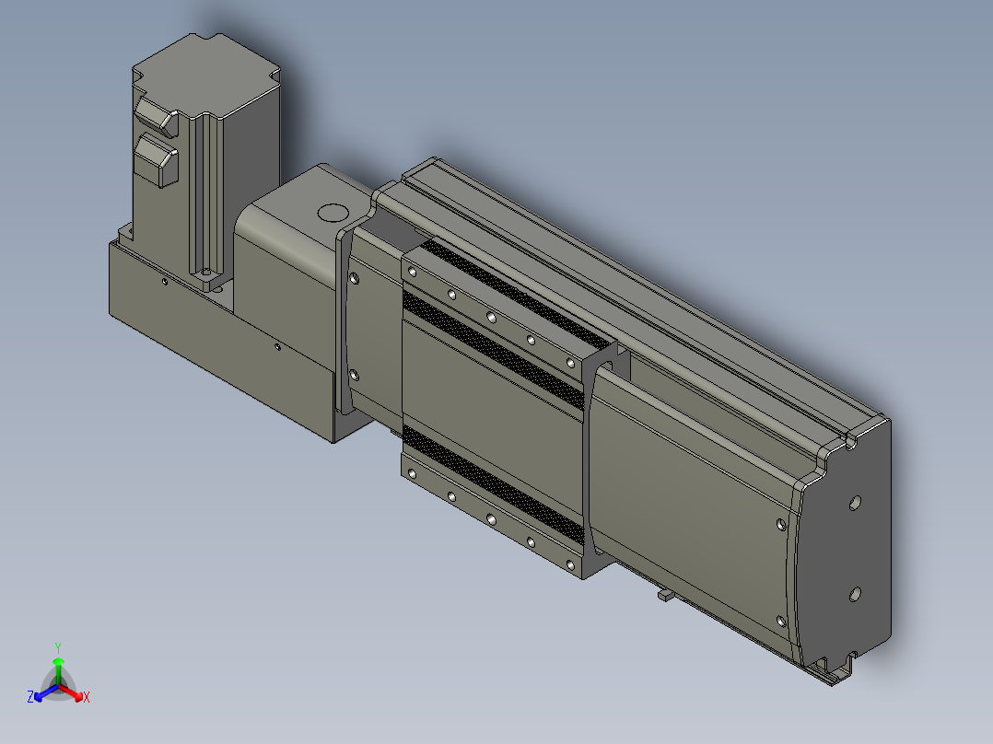Screen dimensions: 993x744
Task: Select the top face of the motor
Action: click(205, 75)
